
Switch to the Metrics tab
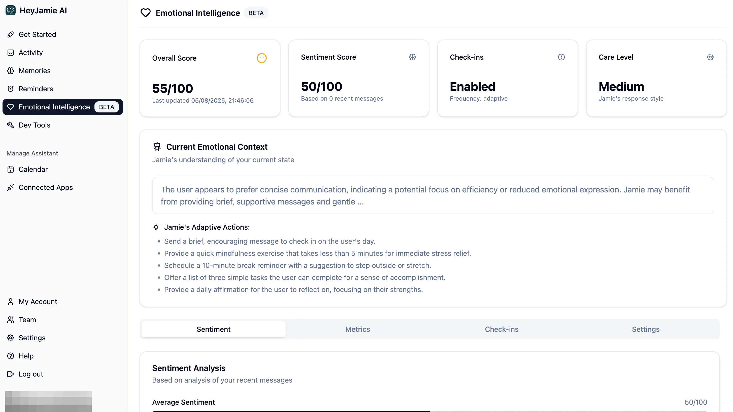[357, 329]
